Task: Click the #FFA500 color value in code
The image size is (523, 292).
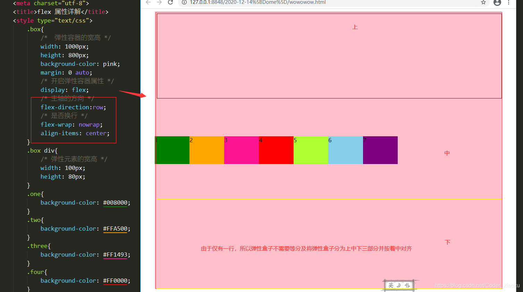Action: [115, 229]
